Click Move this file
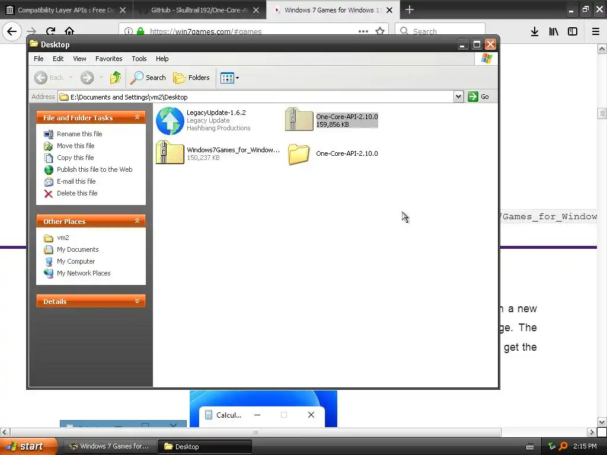Viewport: 607px width, 455px height. tap(75, 146)
